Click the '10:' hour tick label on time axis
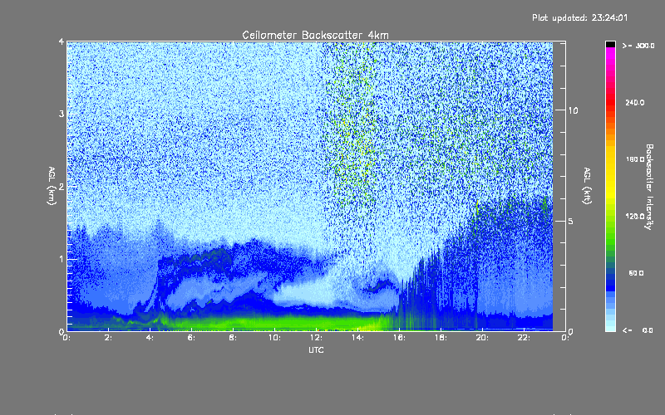 [x=274, y=338]
